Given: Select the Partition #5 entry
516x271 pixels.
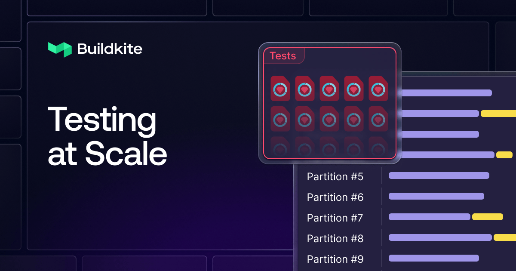Looking at the screenshot, I should pyautogui.click(x=335, y=176).
